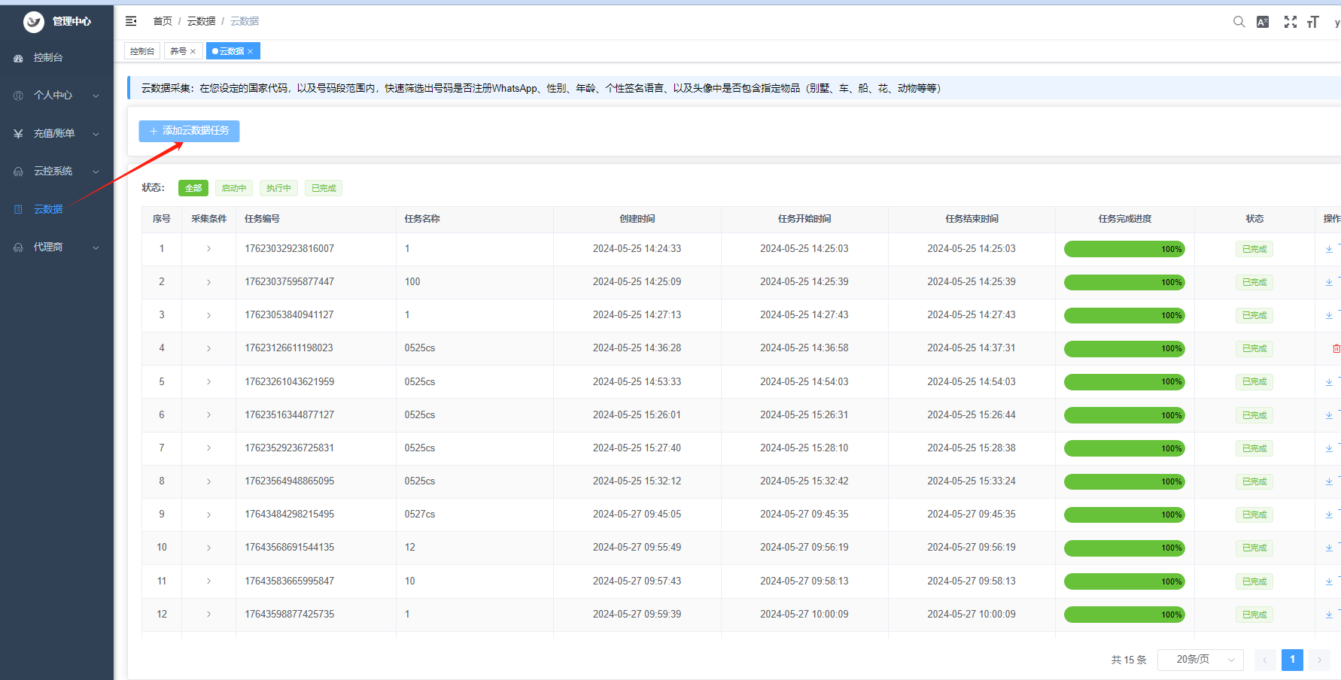Open the search icon in top bar

[x=1239, y=22]
